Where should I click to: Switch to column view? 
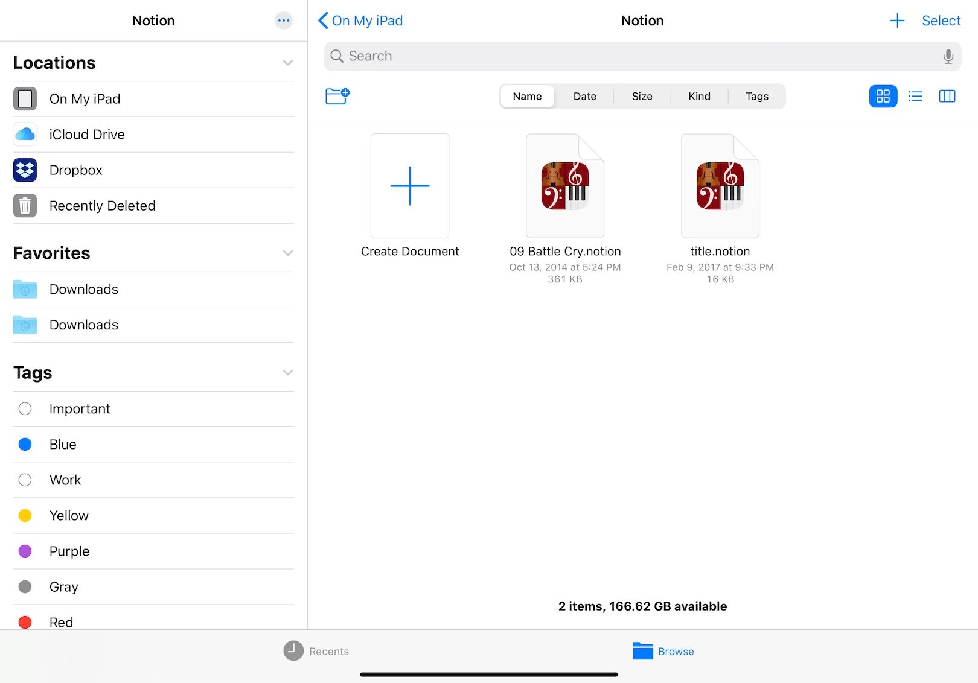(x=947, y=96)
